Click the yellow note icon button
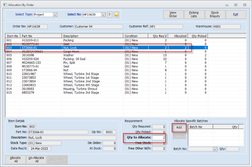 pyautogui.click(x=116, y=15)
